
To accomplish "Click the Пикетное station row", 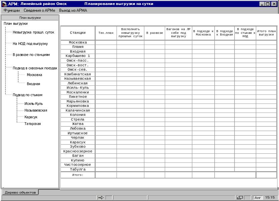I will tap(78, 97).
